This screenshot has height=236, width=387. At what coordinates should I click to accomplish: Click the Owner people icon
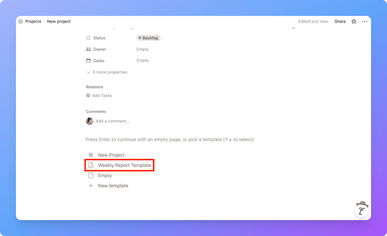[x=88, y=49]
